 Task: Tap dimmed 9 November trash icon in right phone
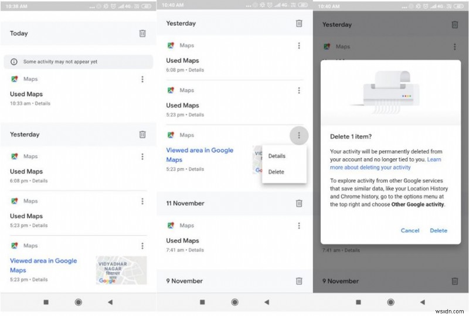pos(455,281)
